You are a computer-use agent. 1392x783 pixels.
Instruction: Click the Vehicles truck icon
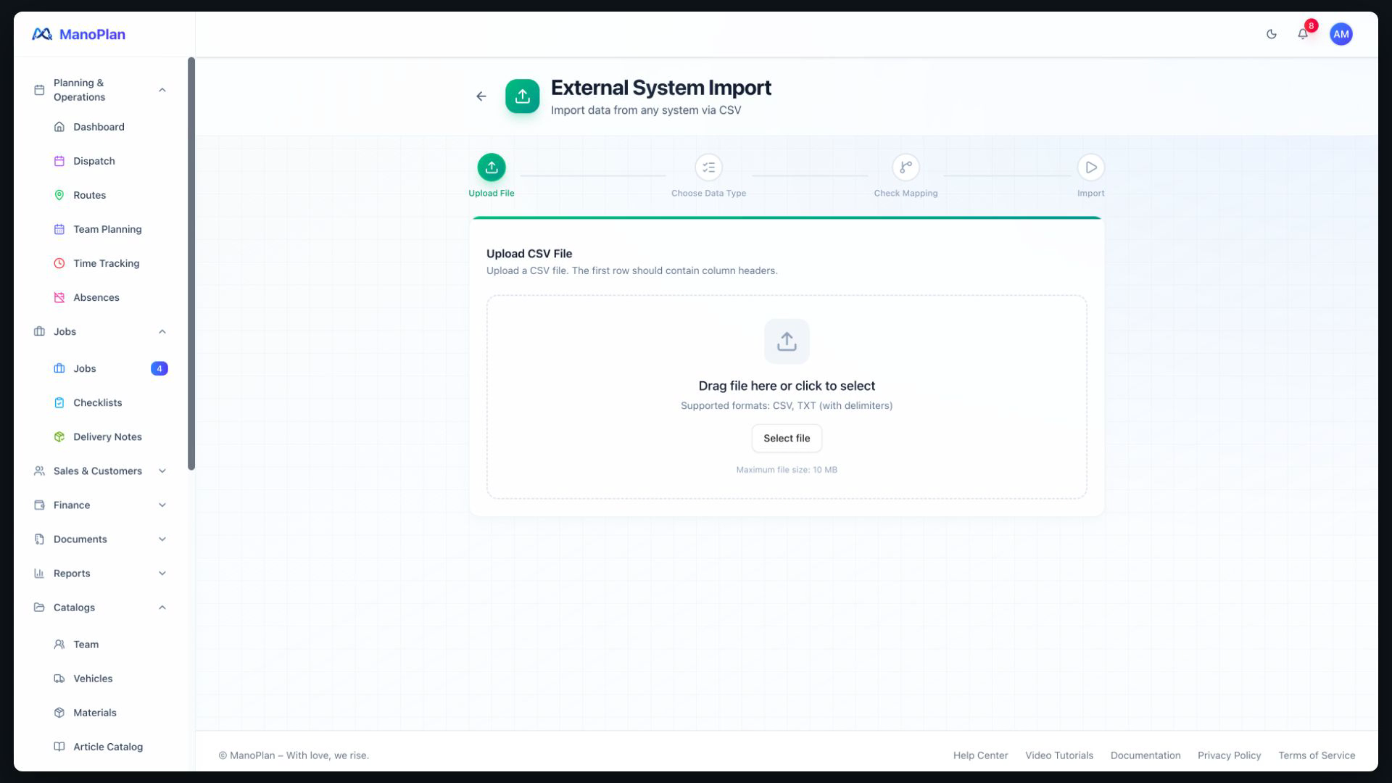(59, 679)
